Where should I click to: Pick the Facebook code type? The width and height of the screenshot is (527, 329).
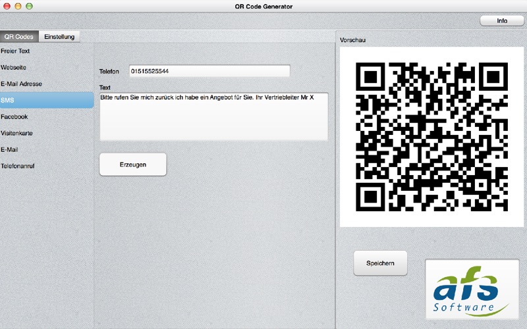(x=47, y=117)
